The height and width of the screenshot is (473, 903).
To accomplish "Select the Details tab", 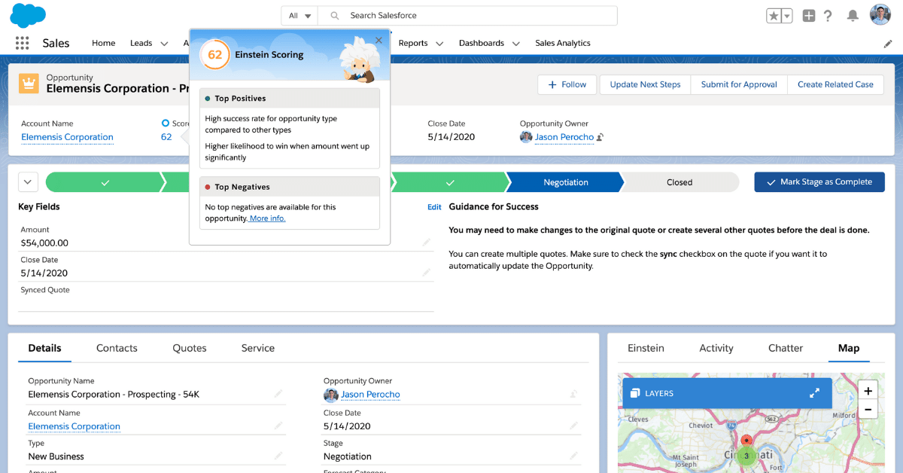I will [45, 348].
